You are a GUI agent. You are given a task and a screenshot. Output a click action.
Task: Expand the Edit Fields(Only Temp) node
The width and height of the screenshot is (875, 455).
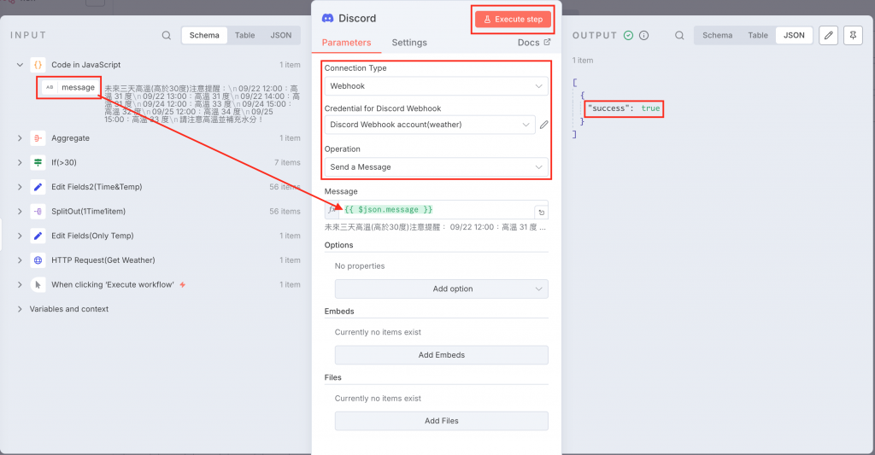[20, 236]
